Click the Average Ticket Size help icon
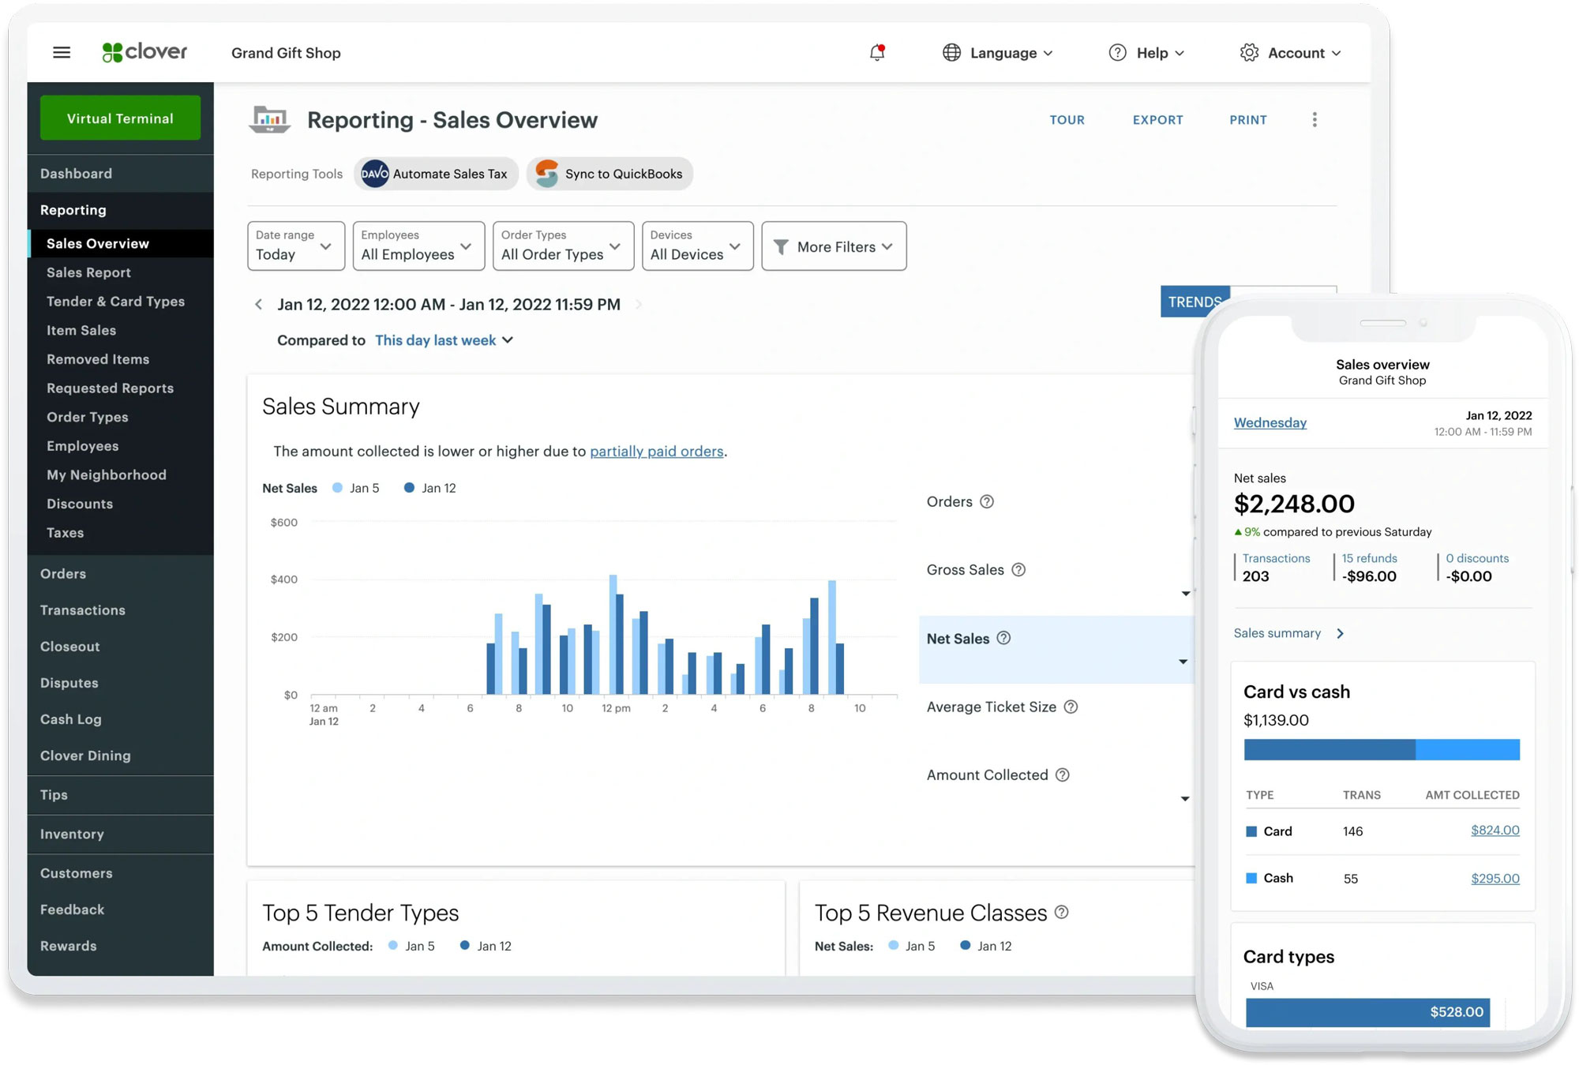The height and width of the screenshot is (1065, 1579). (1071, 707)
